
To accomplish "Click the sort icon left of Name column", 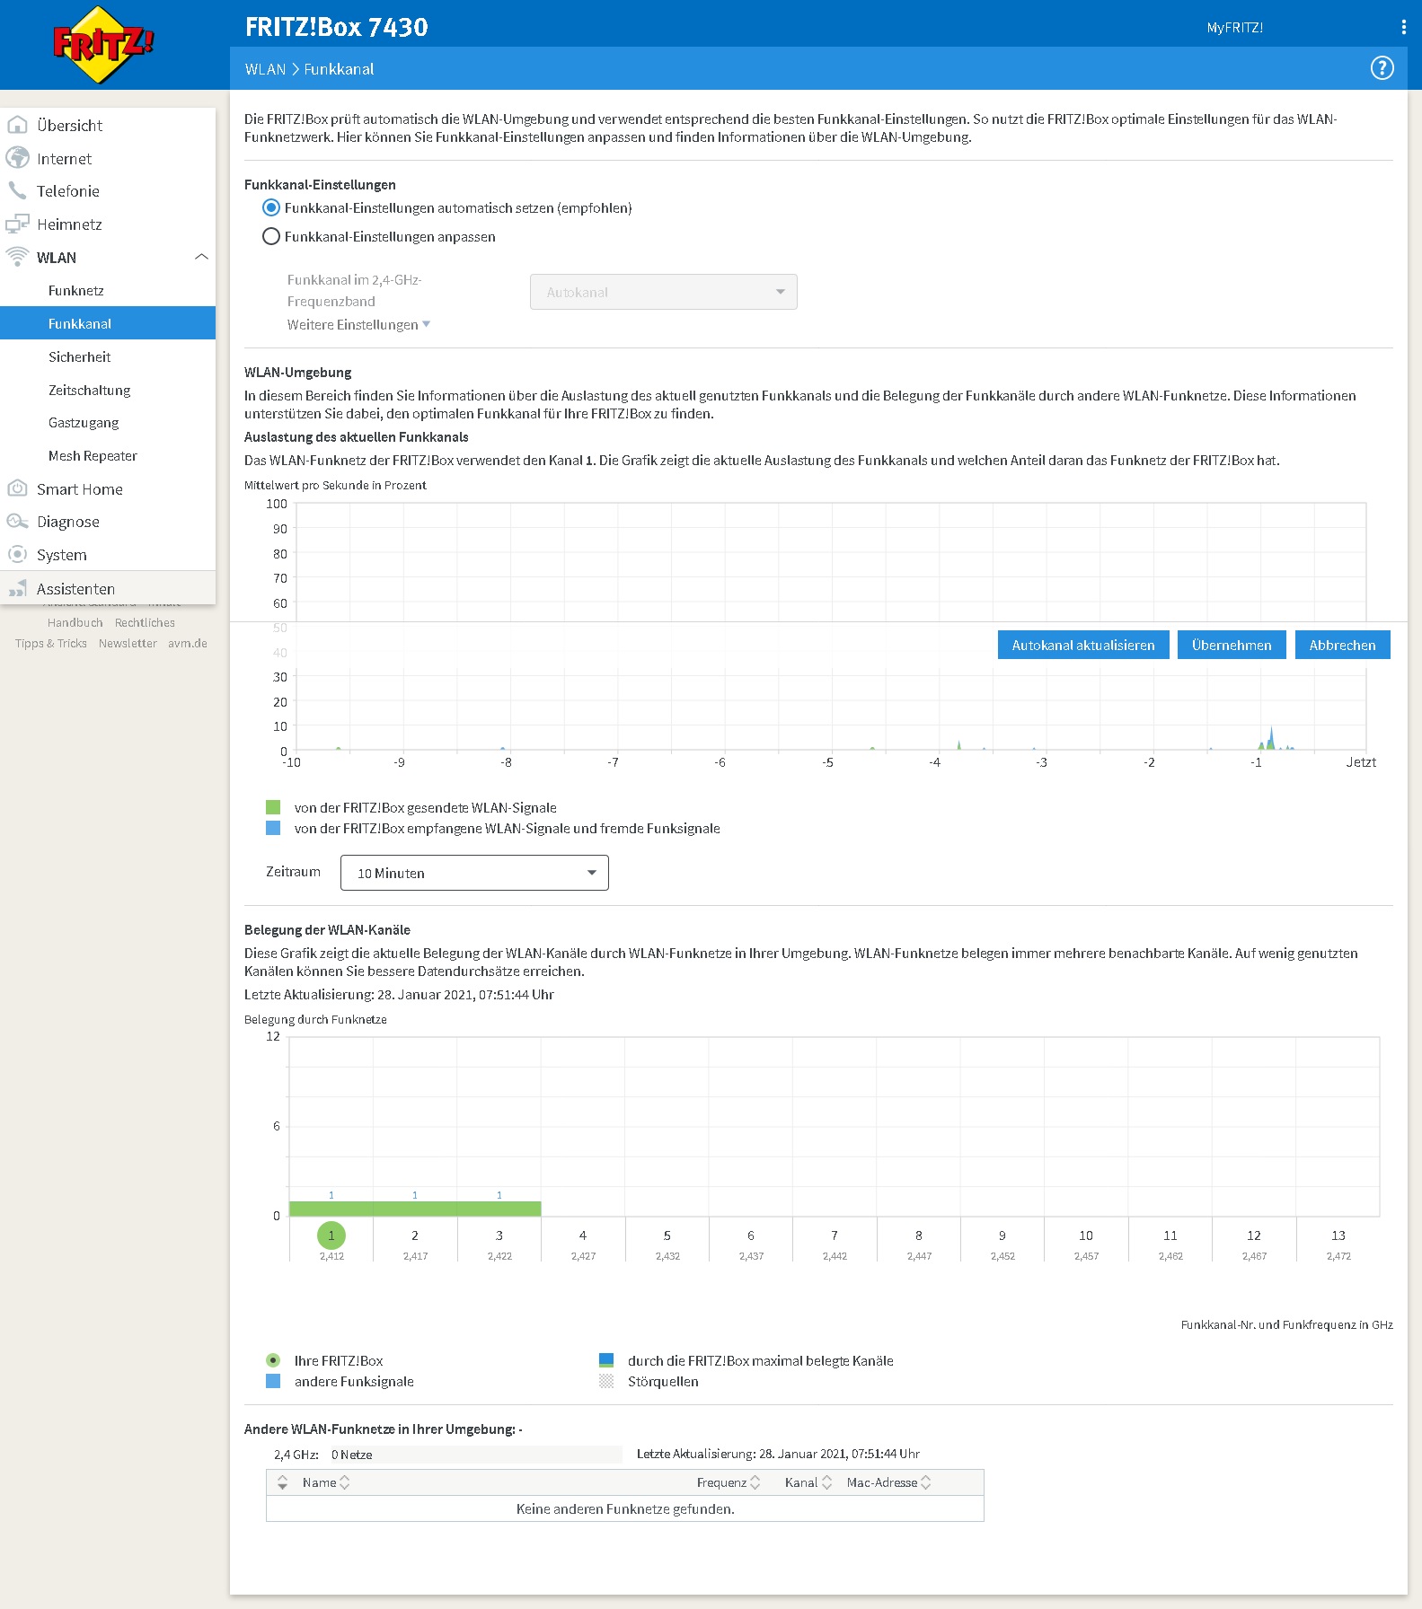I will coord(282,1482).
